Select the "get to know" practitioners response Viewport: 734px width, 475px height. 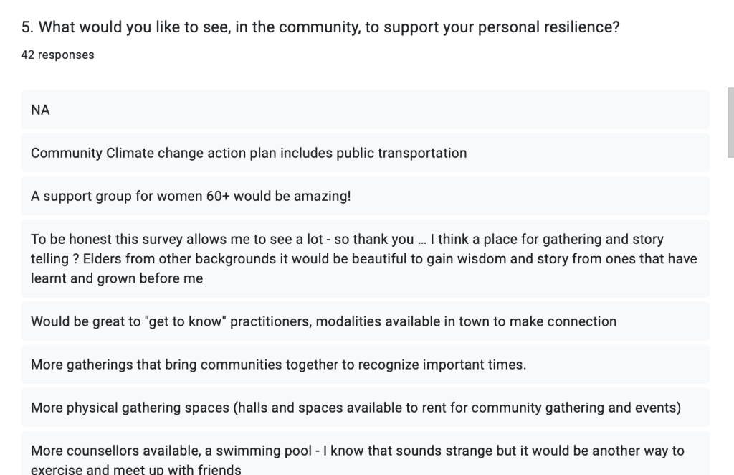(323, 321)
